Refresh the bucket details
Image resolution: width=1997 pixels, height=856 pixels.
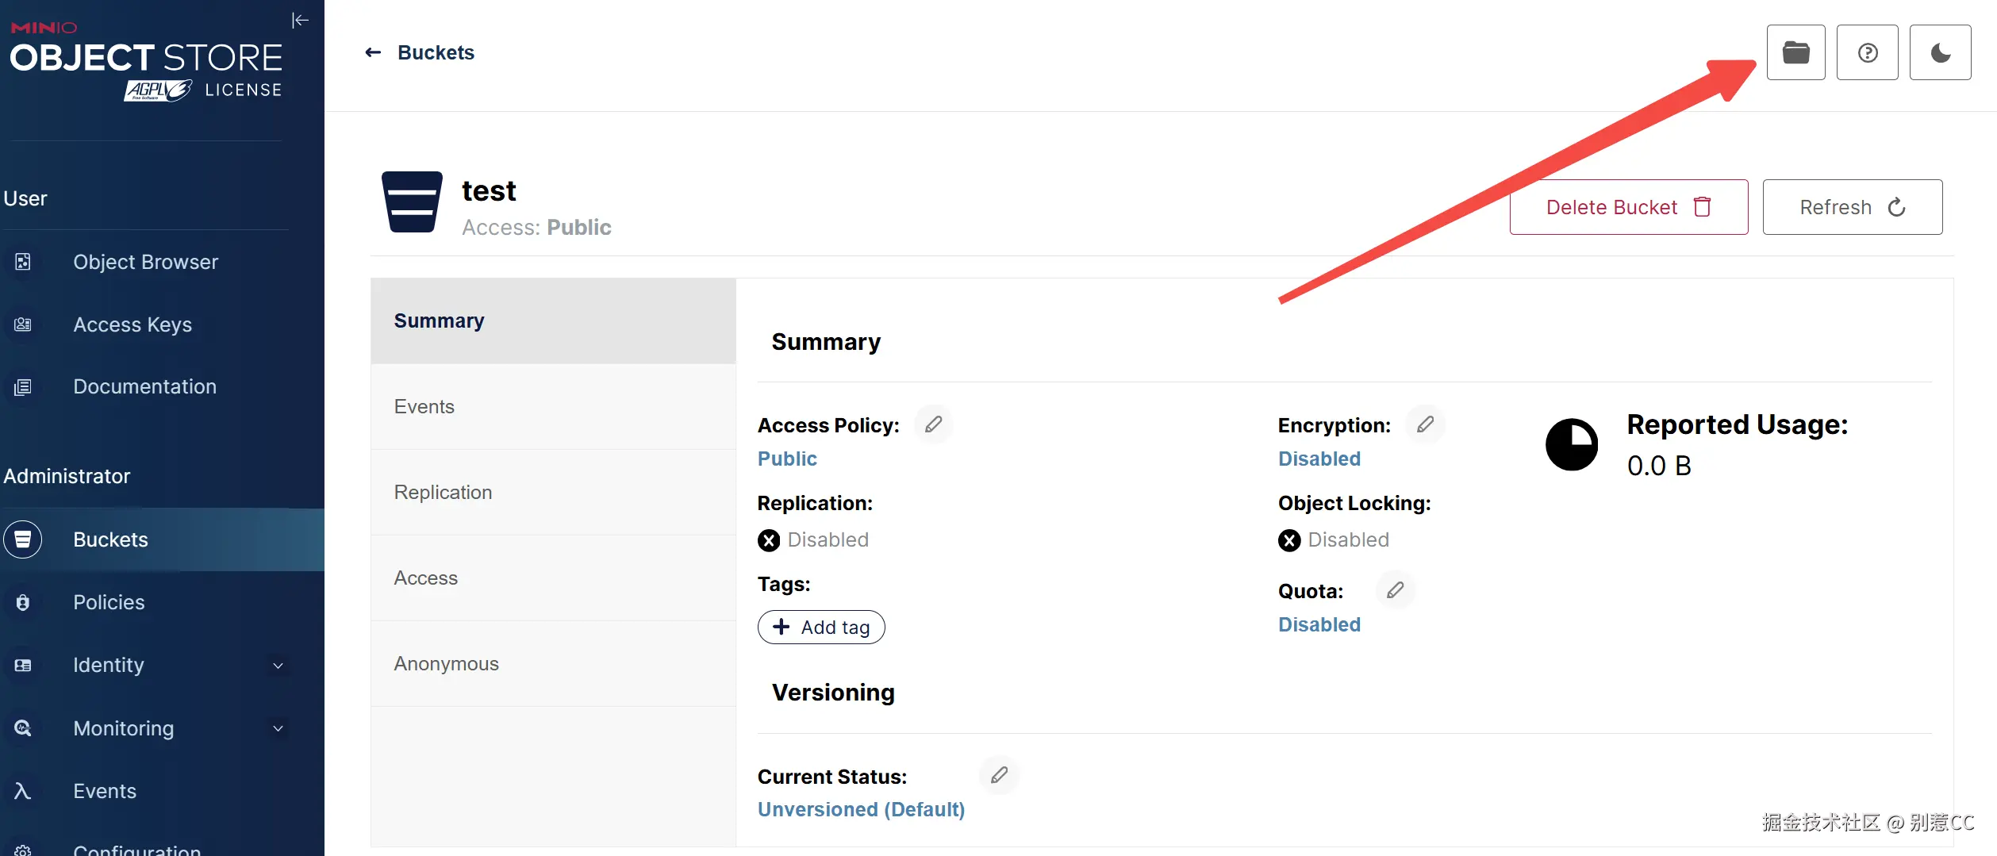click(x=1852, y=207)
